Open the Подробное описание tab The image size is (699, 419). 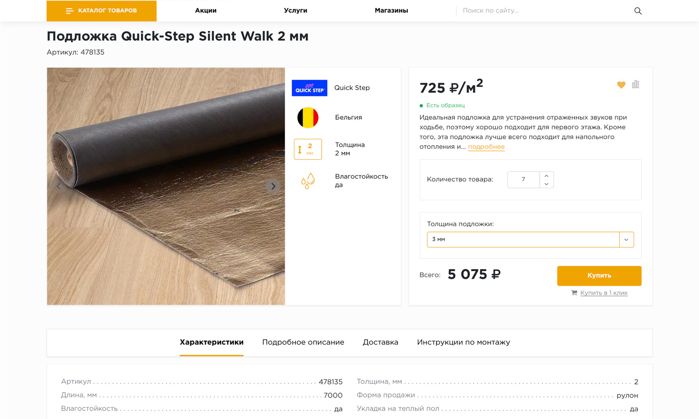click(x=303, y=342)
